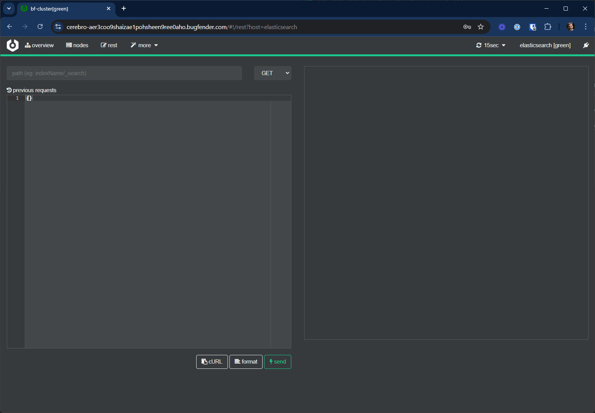
Task: Click the Cerebro logo icon
Action: (12, 45)
